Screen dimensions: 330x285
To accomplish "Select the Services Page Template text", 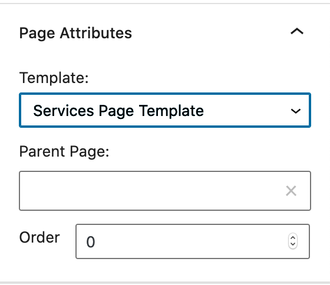I will pos(118,111).
